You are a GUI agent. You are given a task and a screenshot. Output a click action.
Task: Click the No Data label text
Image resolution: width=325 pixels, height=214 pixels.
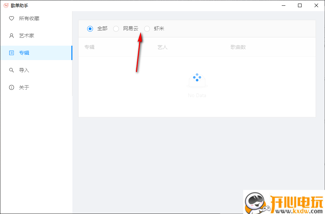[197, 95]
